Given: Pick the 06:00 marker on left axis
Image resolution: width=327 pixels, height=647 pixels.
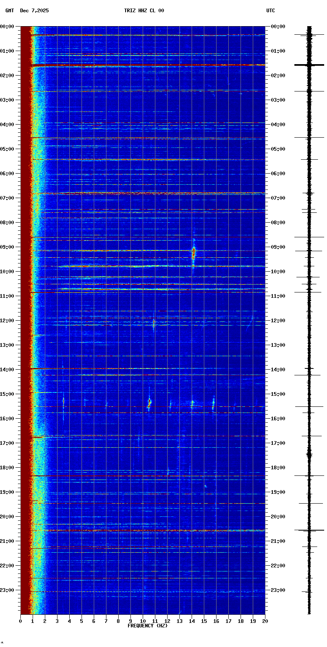Looking at the screenshot, I should [7, 174].
